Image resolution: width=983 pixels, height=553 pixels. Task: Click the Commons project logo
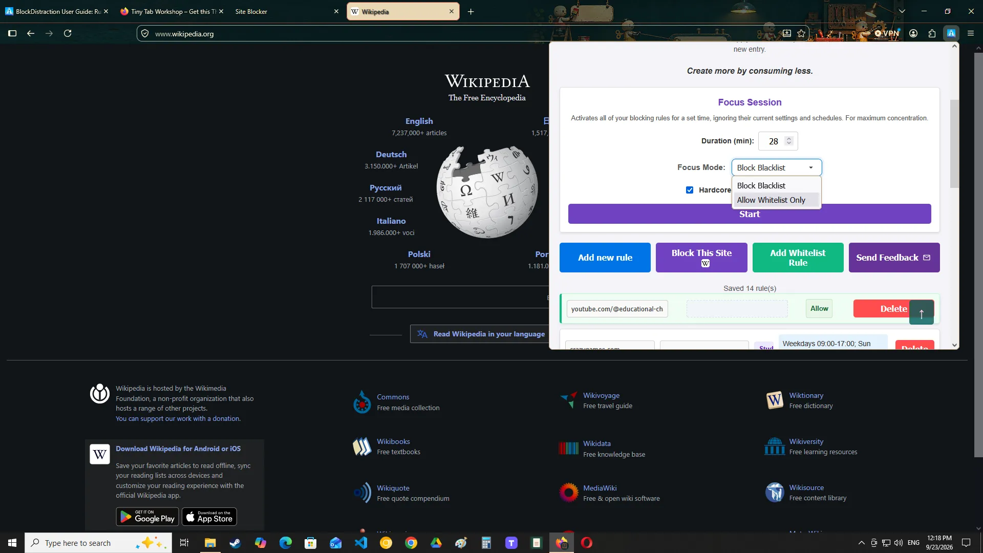(362, 402)
